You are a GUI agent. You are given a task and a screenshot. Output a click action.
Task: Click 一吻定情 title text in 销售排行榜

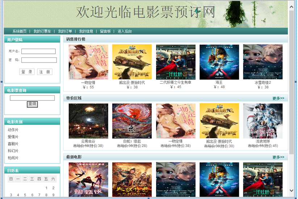[x=88, y=83]
